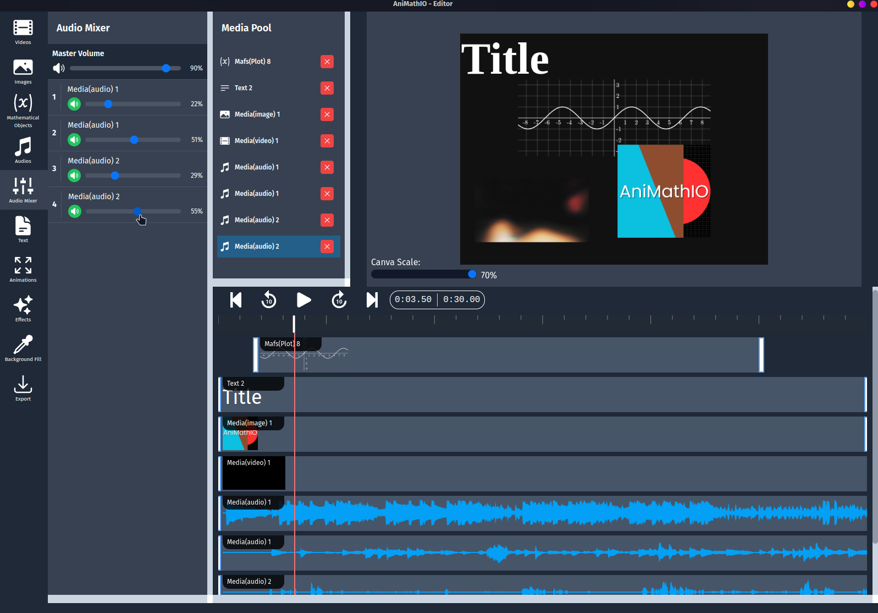Select Media(audio) 2 waveform track on timeline
878x613 pixels.
point(543,585)
